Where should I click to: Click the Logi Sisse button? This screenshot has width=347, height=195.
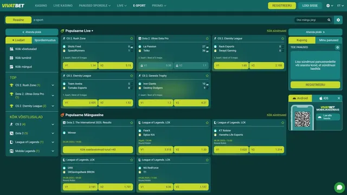[x=310, y=5]
